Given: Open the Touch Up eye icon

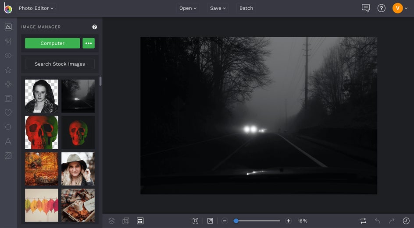Looking at the screenshot, I should (8, 55).
